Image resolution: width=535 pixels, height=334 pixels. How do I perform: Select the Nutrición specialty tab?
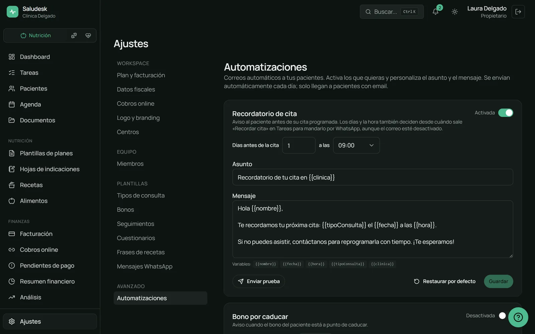pos(35,35)
